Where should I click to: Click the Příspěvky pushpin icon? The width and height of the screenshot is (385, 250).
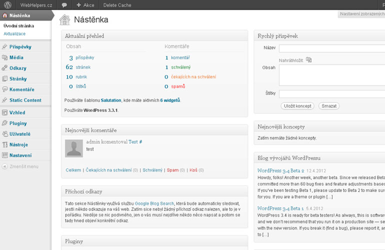click(x=5, y=46)
